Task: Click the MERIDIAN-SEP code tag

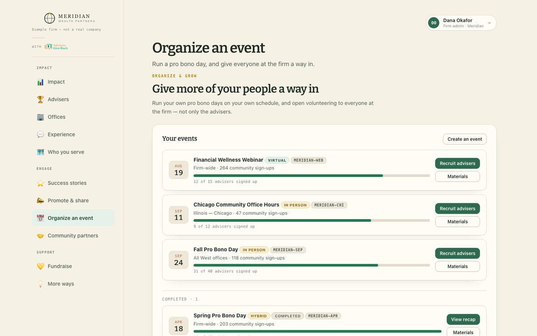Action: point(288,250)
